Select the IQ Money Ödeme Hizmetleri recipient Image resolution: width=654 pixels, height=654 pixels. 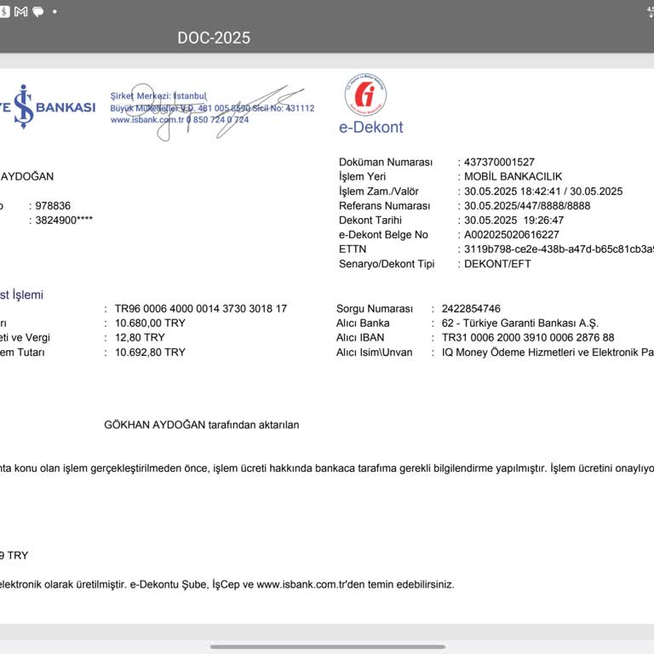click(548, 352)
